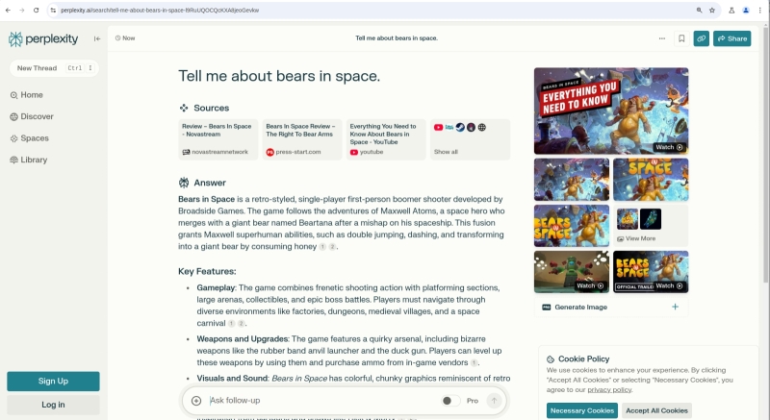The width and height of the screenshot is (770, 420).
Task: Click Ask follow-up input field
Action: (321, 401)
